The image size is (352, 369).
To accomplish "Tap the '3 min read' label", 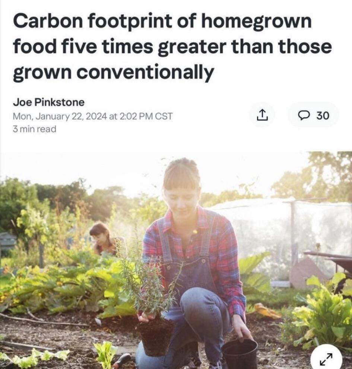I will point(34,129).
